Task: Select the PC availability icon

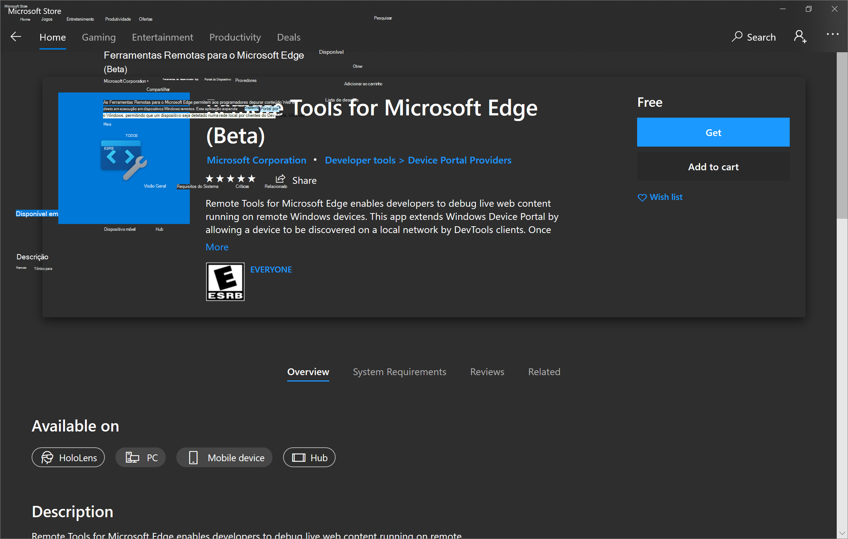Action: [132, 457]
